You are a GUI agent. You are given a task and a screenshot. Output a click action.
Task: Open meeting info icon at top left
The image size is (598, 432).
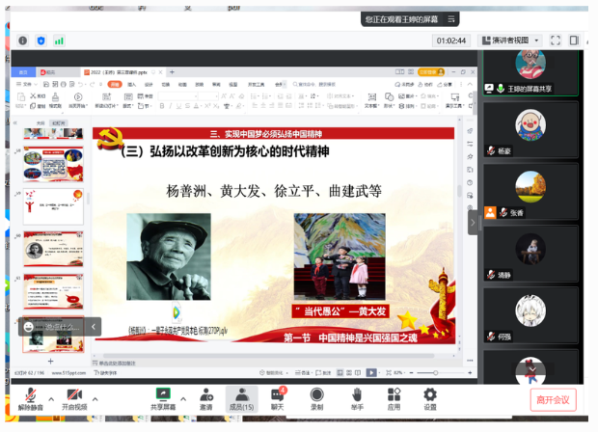22,40
